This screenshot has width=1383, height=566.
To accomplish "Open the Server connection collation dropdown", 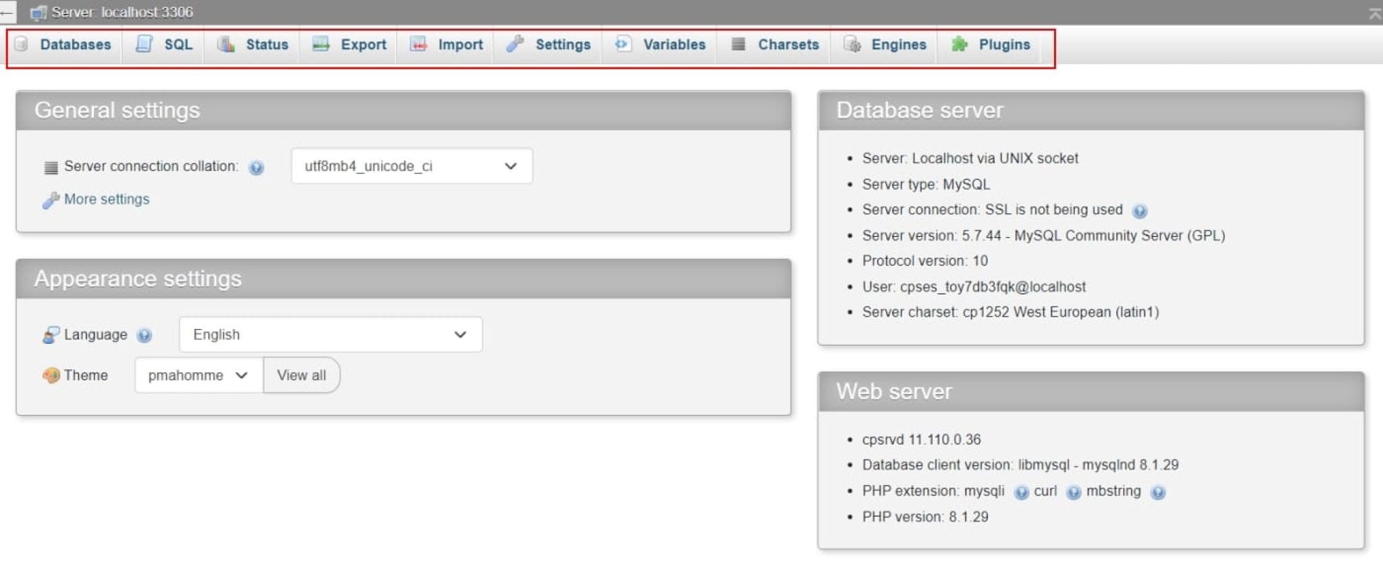I will (412, 166).
